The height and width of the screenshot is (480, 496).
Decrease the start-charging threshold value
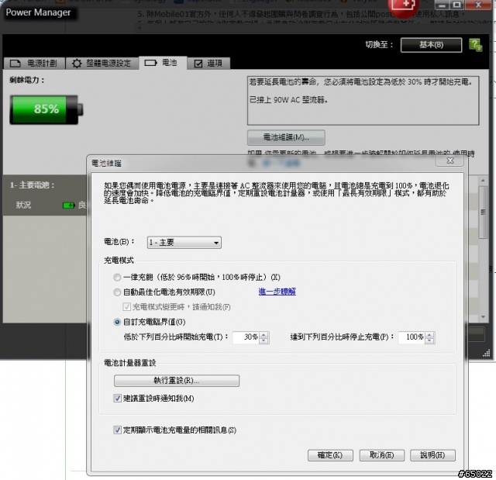click(263, 340)
